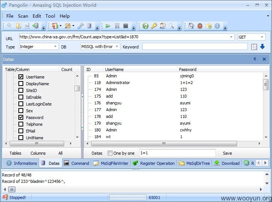Switch to the MsSqlFileWriter tab
The image size is (272, 202).
111,163
